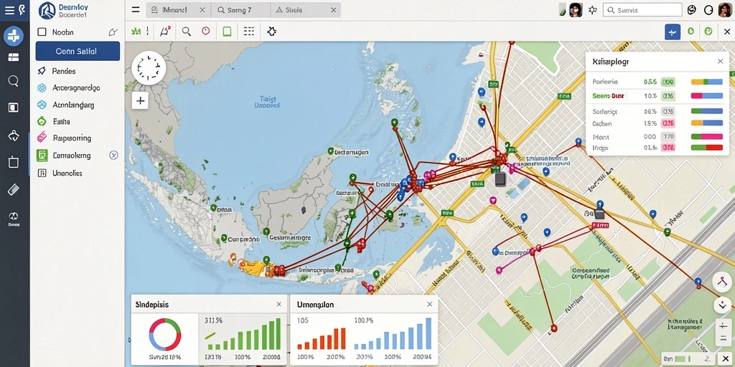735x367 pixels.
Task: Open the dotted grid toolbar icon
Action: click(x=249, y=32)
